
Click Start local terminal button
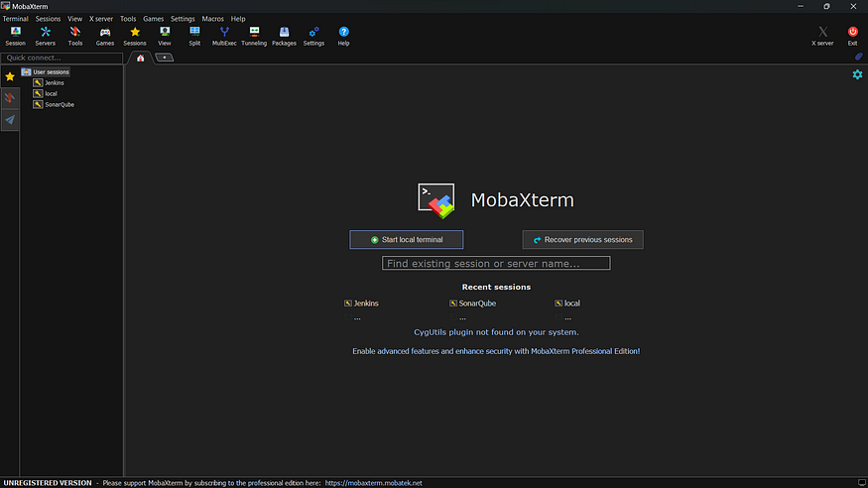407,240
